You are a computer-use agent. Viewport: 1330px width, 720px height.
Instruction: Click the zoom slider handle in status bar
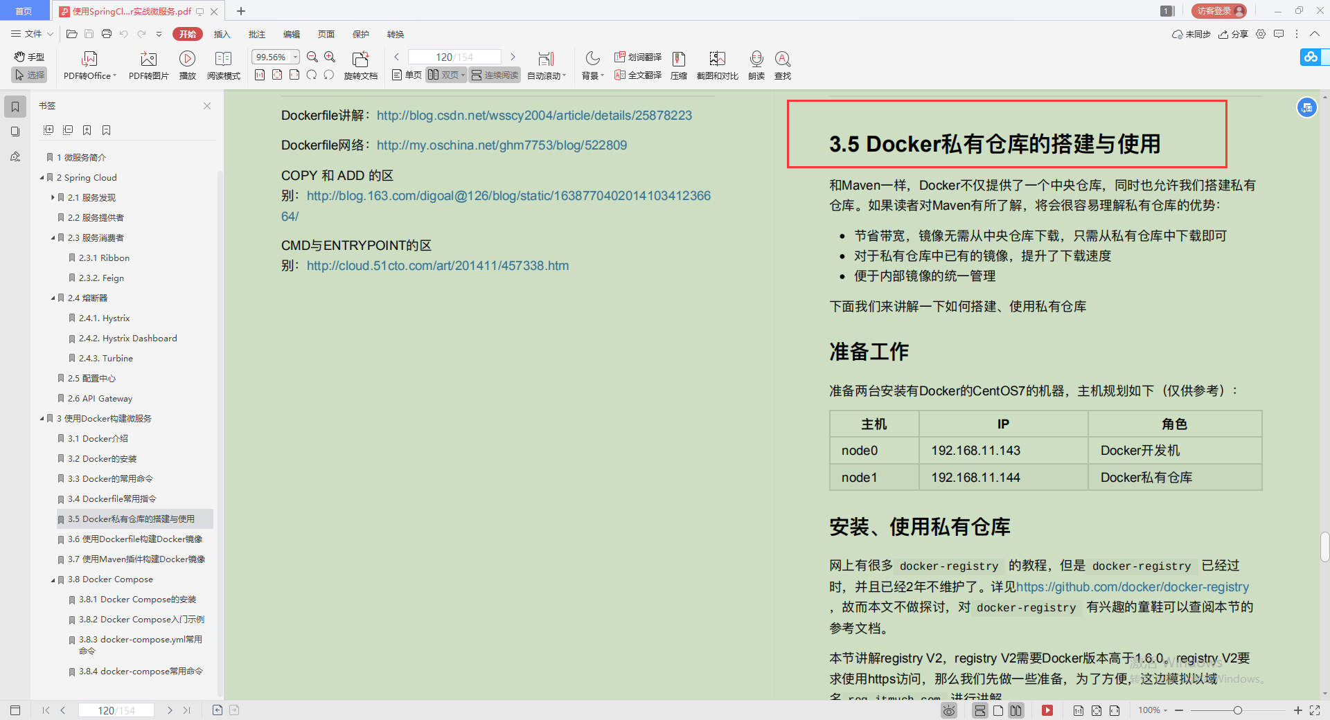tap(1237, 710)
